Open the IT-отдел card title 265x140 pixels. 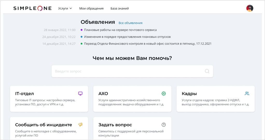(24, 93)
